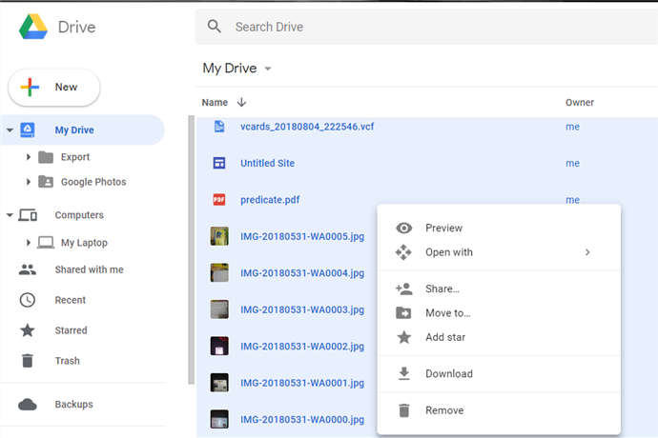Click the New button
Viewport: 658px width, 438px height.
coord(54,88)
